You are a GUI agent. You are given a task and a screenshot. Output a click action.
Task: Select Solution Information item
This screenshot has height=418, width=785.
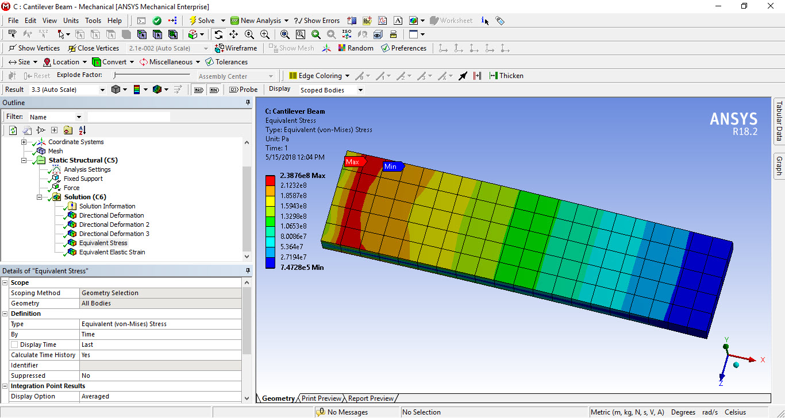point(107,206)
